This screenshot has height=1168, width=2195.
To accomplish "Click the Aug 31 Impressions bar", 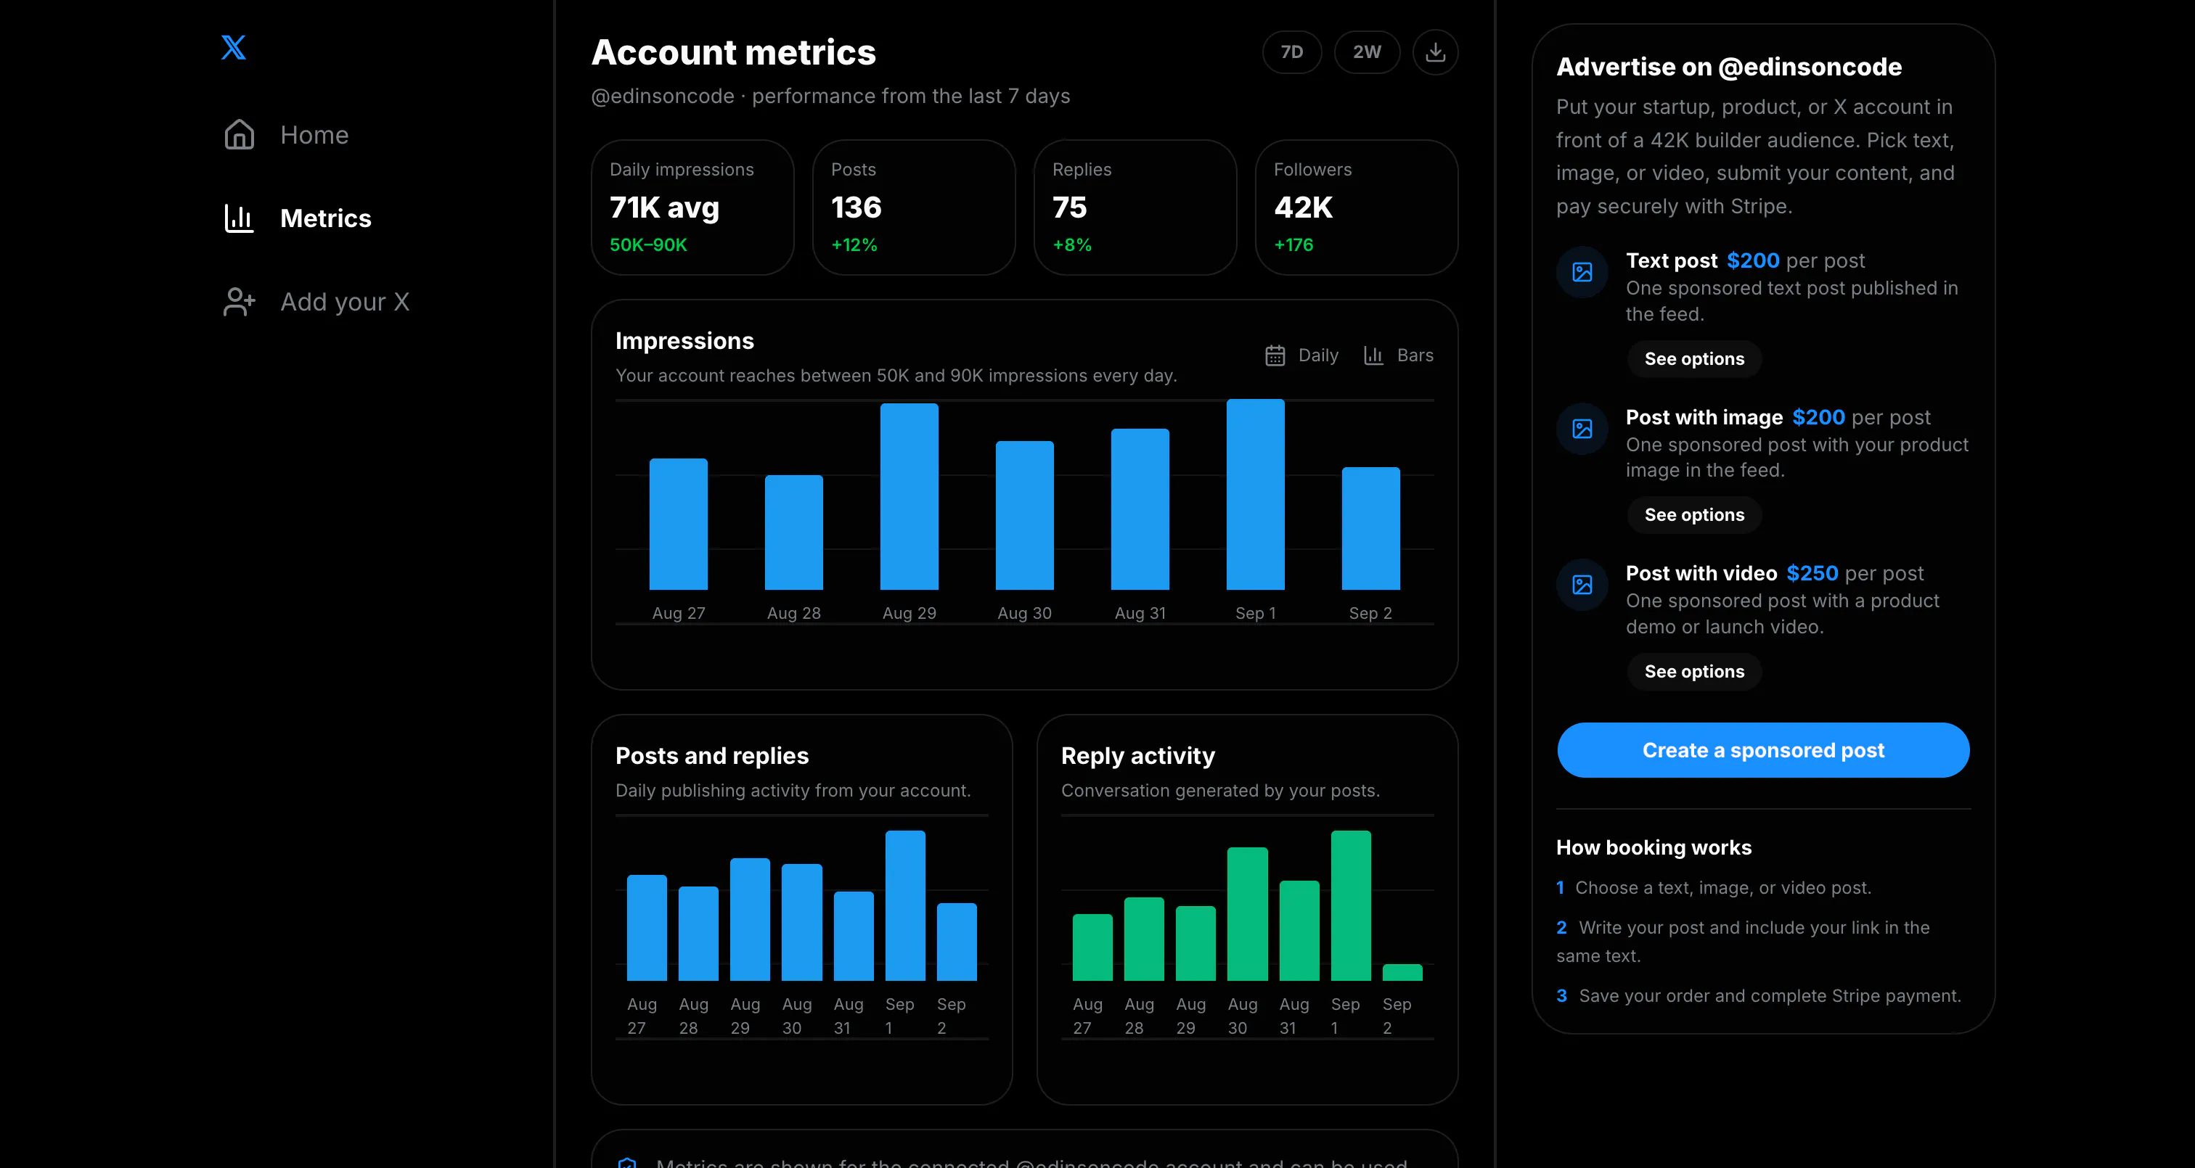I will click(1140, 509).
